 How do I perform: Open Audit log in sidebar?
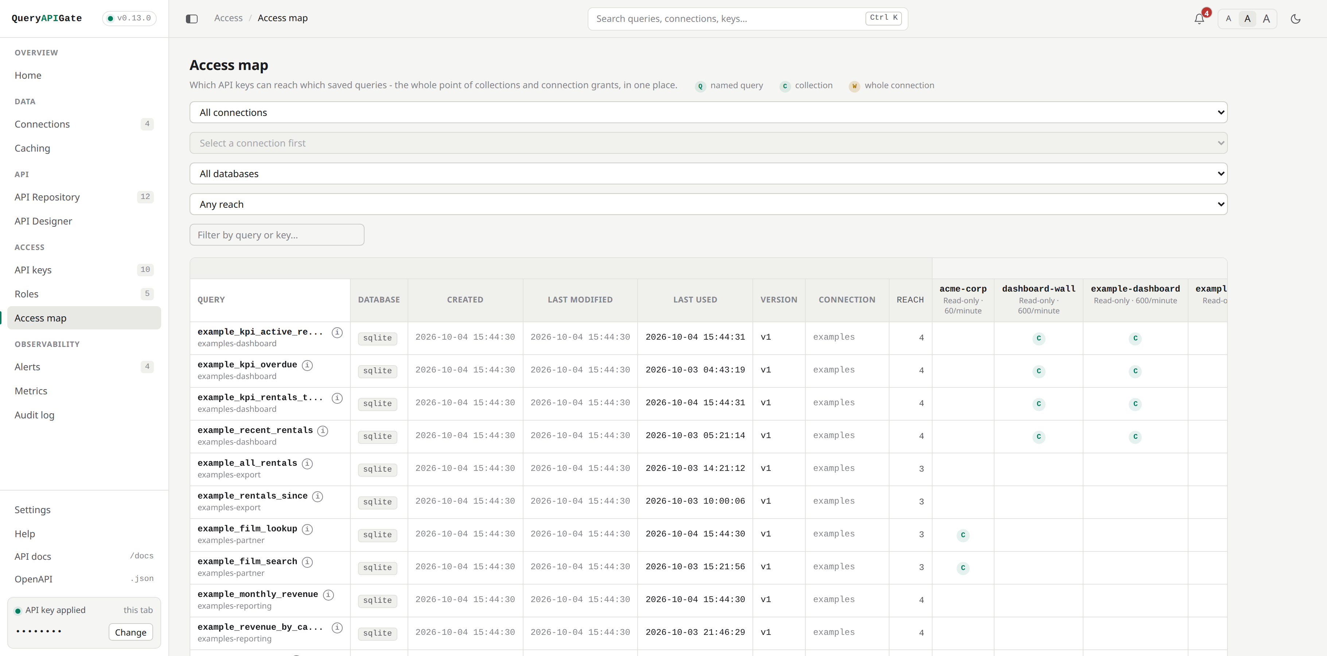pos(84,415)
